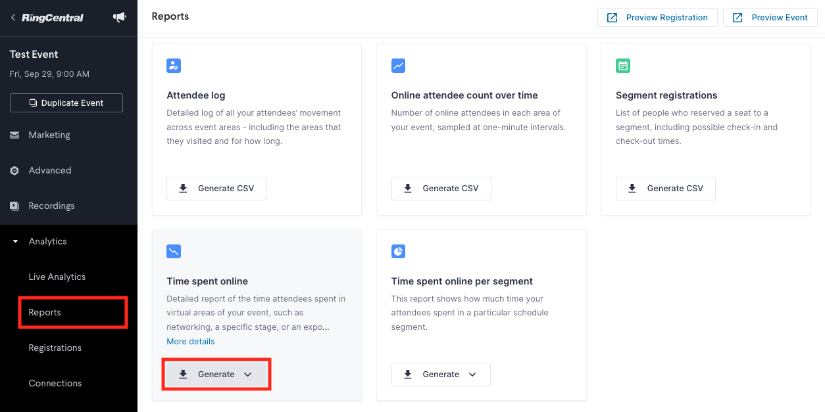Collapse the Analytics section arrow
Viewport: 825px width, 412px height.
(15, 242)
